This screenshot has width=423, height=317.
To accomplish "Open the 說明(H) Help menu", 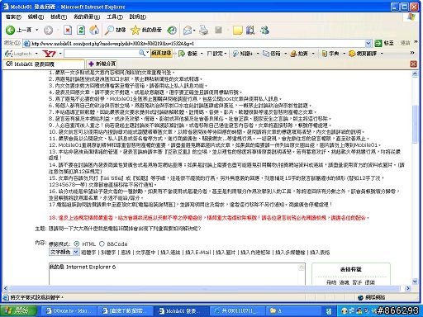I will point(138,17).
